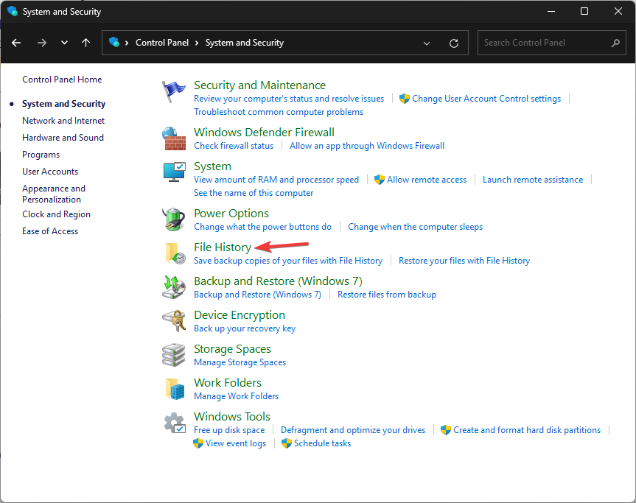The height and width of the screenshot is (503, 636).
Task: Open Network and Internet category
Action: click(x=63, y=121)
